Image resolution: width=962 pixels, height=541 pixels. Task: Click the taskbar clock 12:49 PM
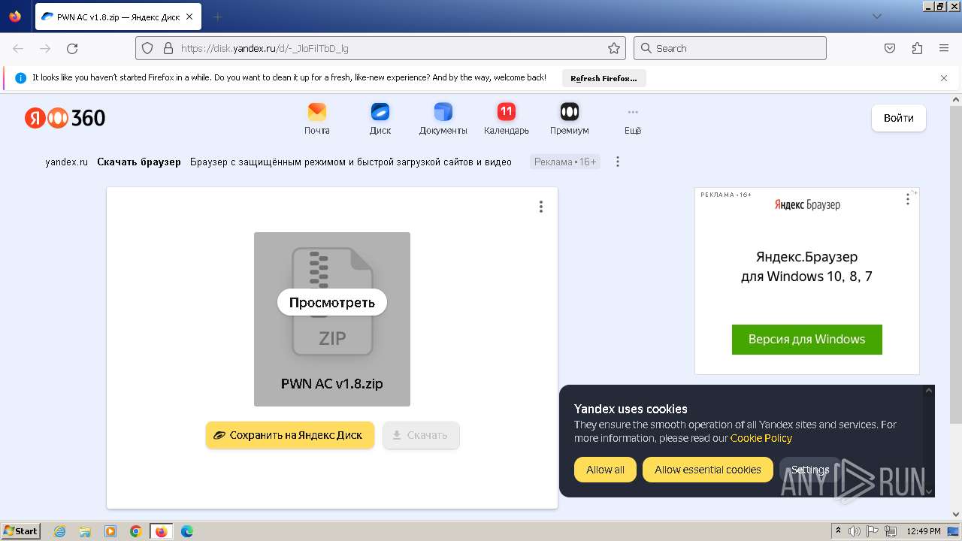click(x=924, y=531)
